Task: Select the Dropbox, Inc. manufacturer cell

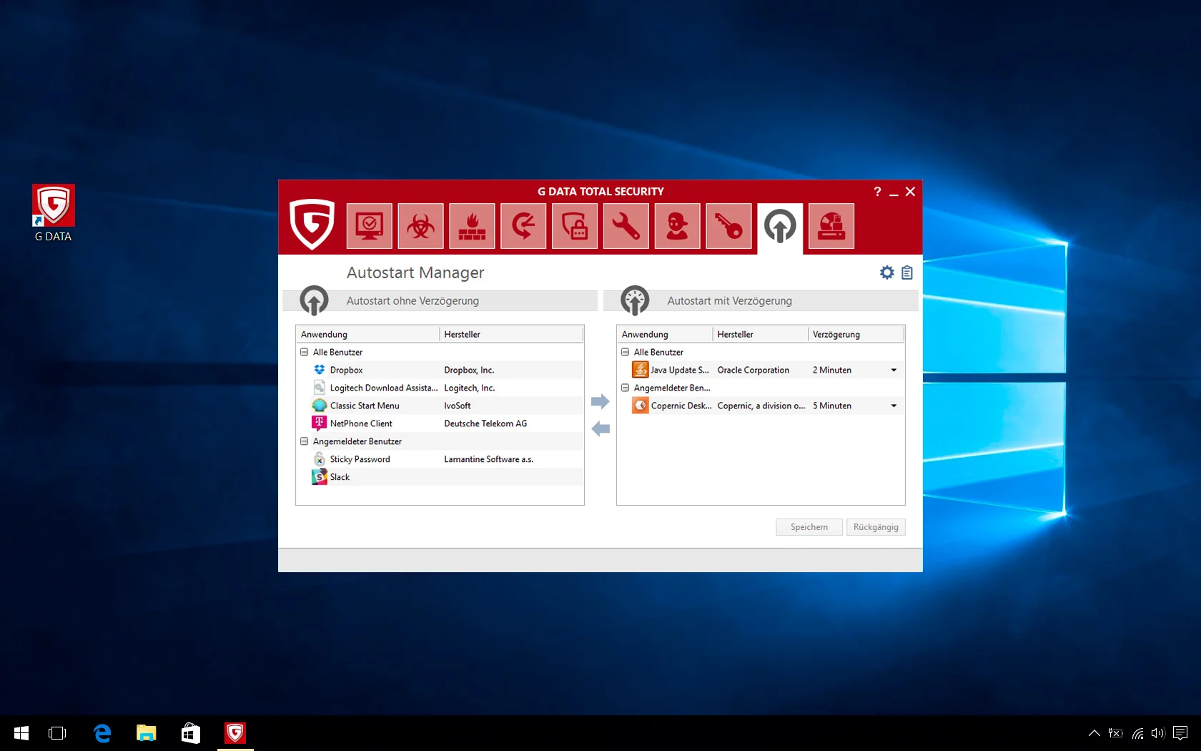Action: [469, 370]
